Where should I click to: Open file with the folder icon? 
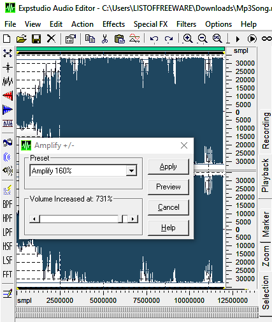coord(22,39)
